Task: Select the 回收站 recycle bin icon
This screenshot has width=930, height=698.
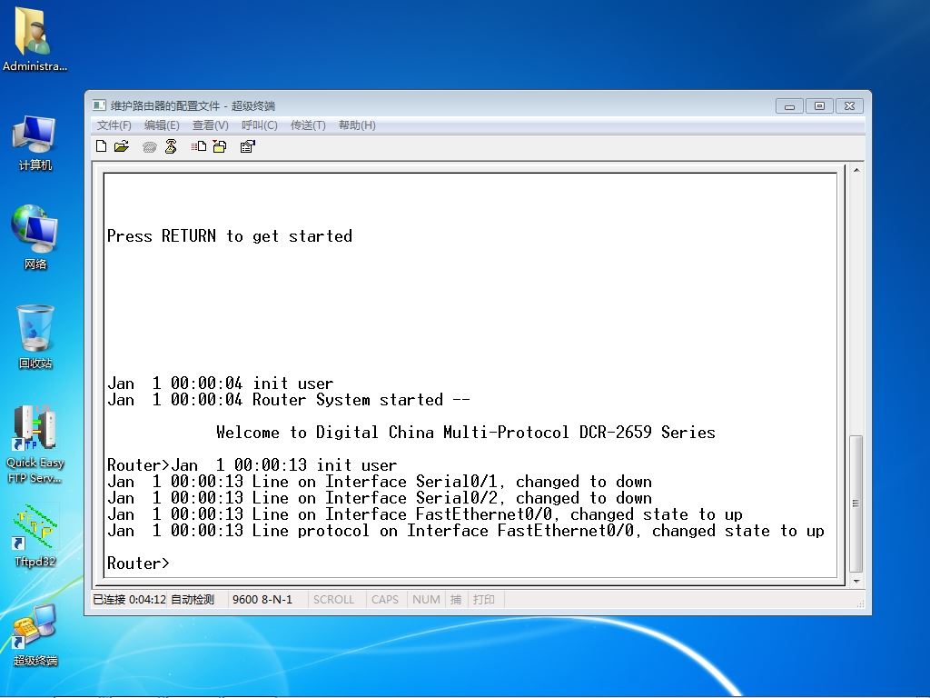Action: coord(35,336)
